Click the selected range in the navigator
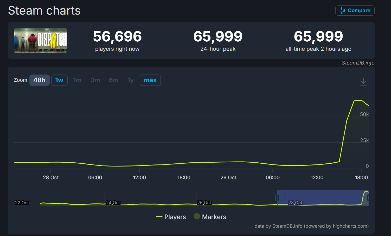 click(323, 198)
